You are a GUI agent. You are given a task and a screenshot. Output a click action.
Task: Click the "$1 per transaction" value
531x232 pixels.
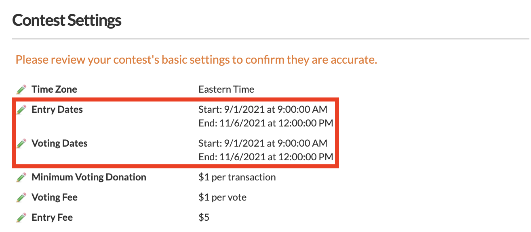[237, 177]
